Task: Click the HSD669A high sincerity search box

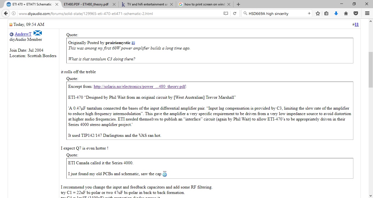Action: (277, 14)
